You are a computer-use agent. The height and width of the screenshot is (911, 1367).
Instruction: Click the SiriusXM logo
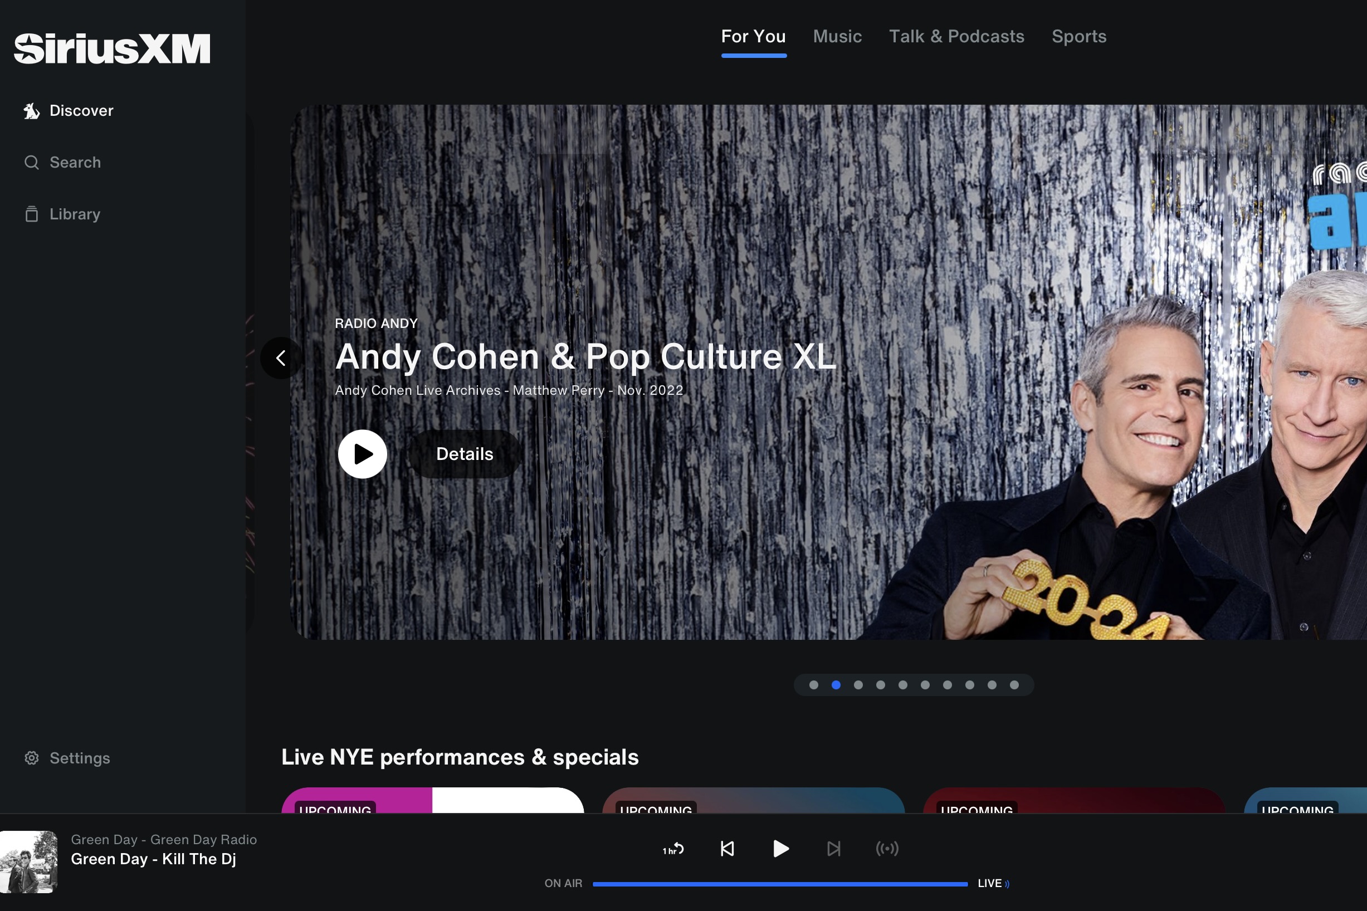point(112,48)
